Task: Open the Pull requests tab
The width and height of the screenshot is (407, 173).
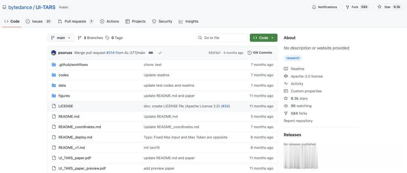Action: [75, 21]
